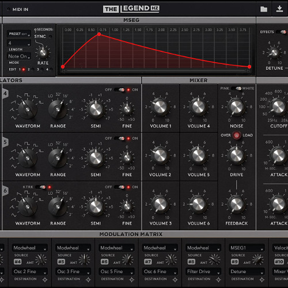Image resolution: width=288 pixels, height=288 pixels.
Task: Click the #7 modulation slot badge
Action: click(x=148, y=262)
